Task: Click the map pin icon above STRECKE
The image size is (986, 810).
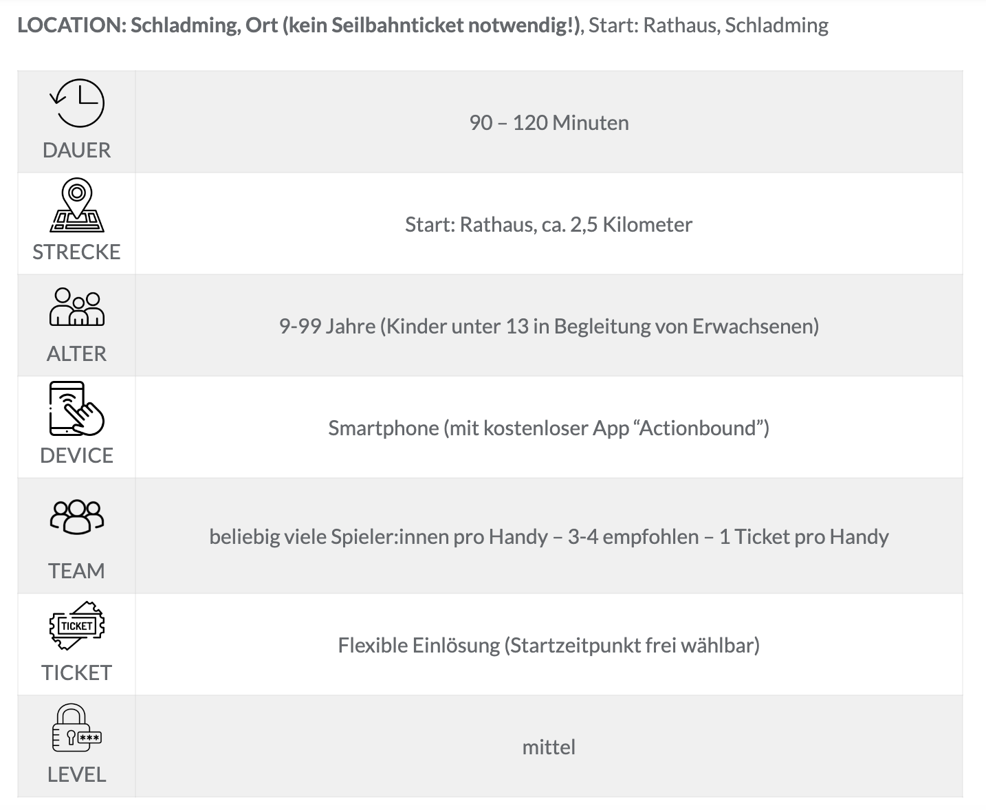Action: tap(77, 205)
